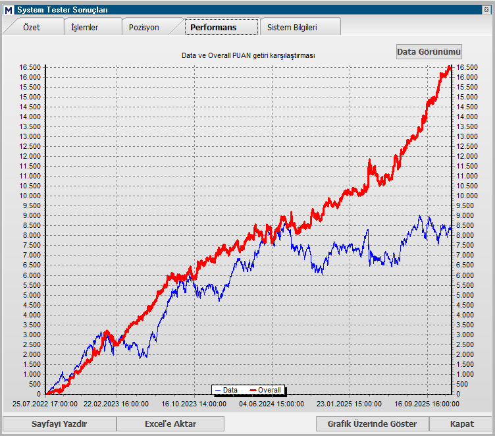Click the date label 22.02.2023 16:00:00
This screenshot has height=436, width=495.
pos(116,404)
